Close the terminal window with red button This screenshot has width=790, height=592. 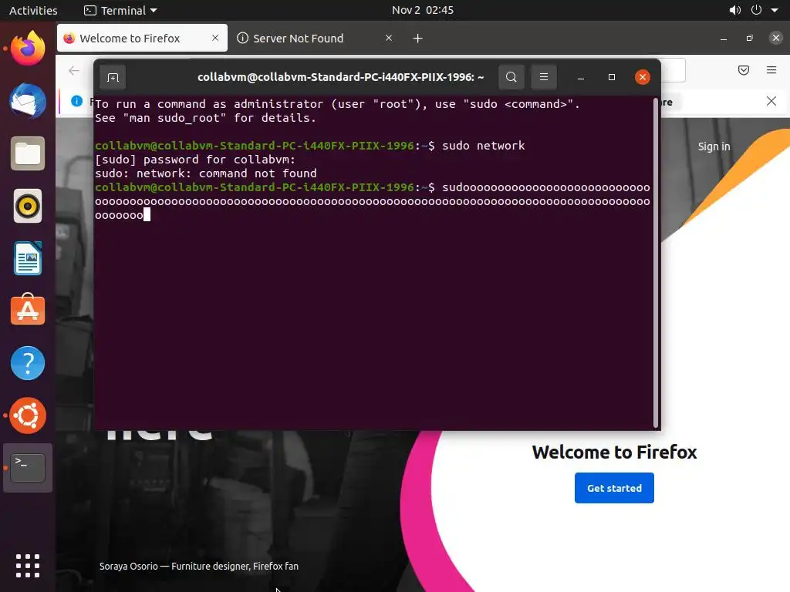642,77
